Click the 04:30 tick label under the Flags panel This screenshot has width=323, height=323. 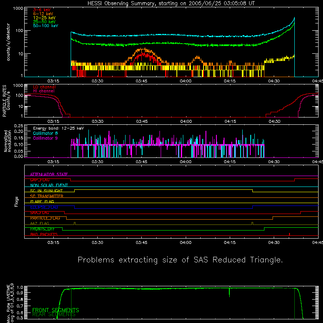click(274, 243)
